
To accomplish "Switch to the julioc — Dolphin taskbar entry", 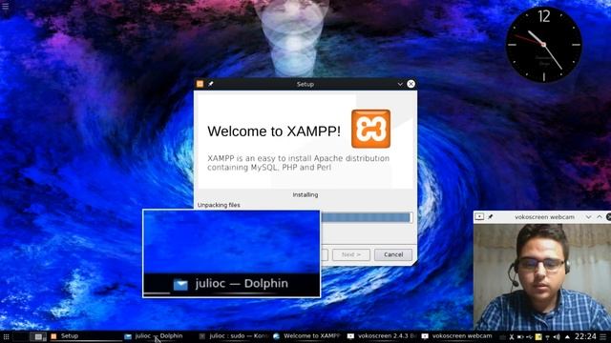I will point(159,336).
